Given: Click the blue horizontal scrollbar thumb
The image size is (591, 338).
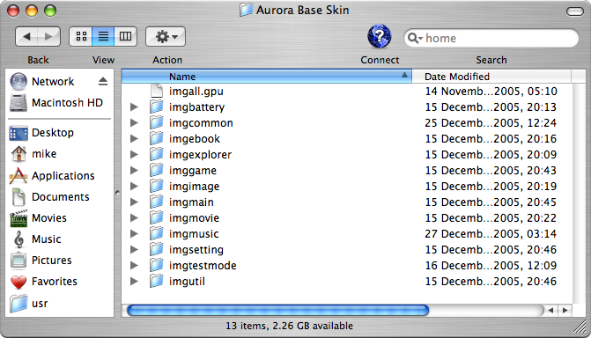Looking at the screenshot, I should [x=278, y=311].
